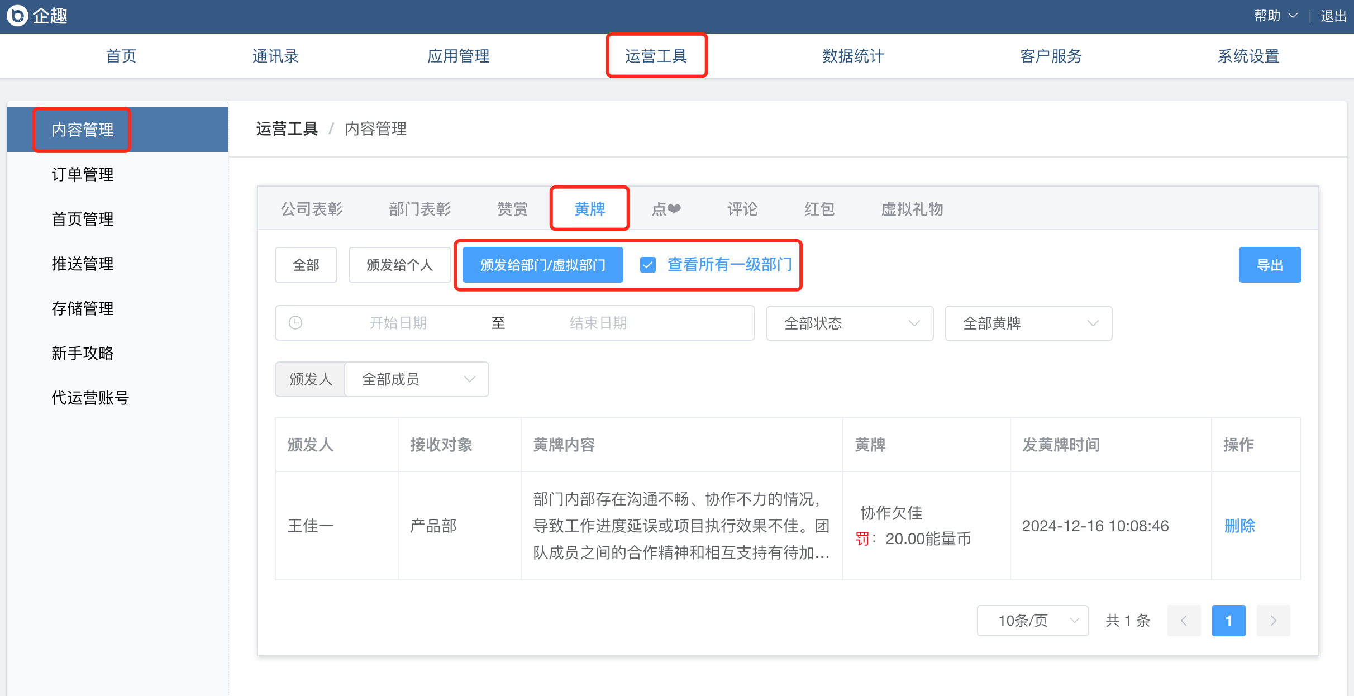Open the 全部状态 dropdown
This screenshot has height=696, width=1354.
click(850, 323)
